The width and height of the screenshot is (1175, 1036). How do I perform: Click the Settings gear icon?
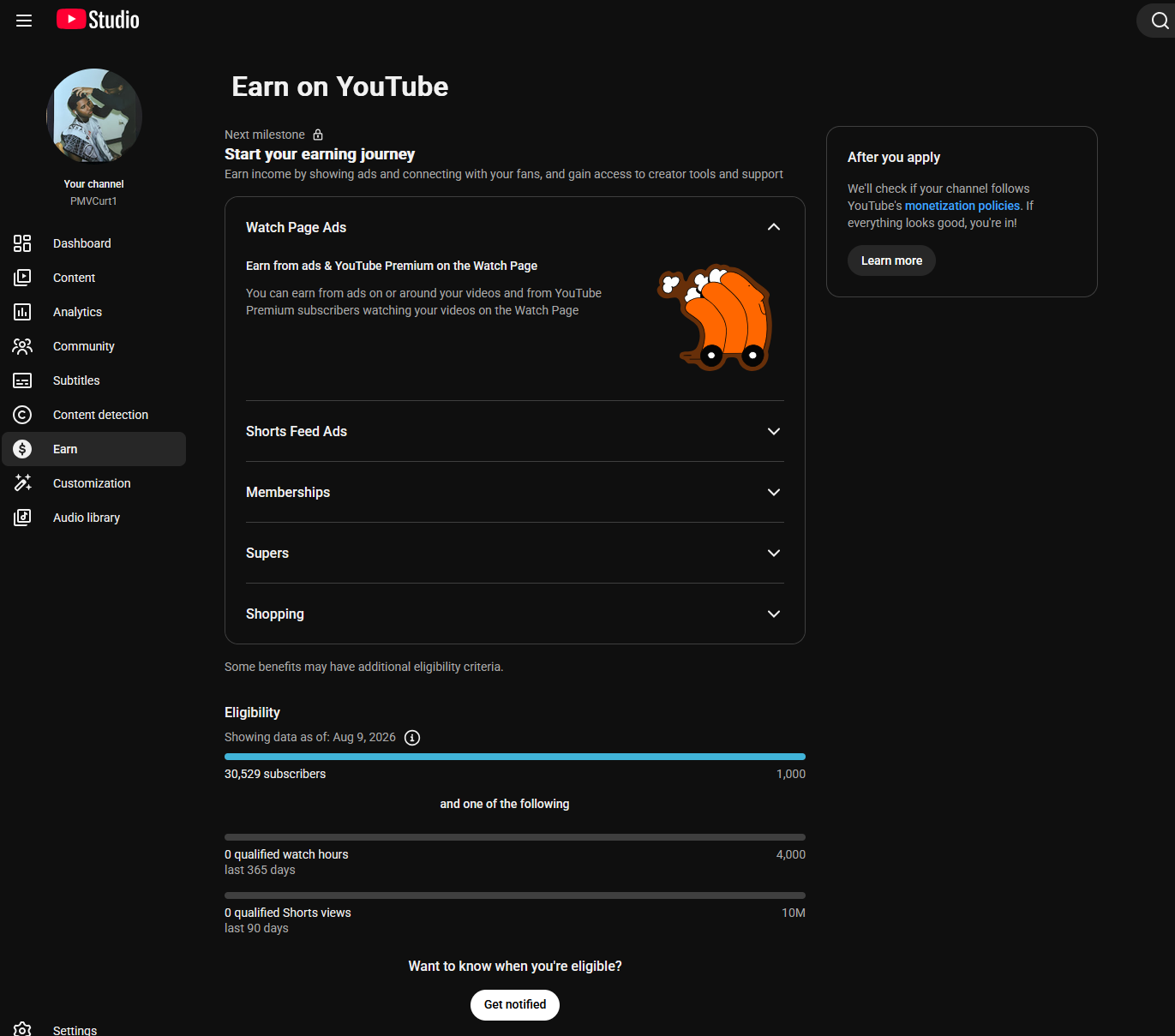tap(22, 1029)
